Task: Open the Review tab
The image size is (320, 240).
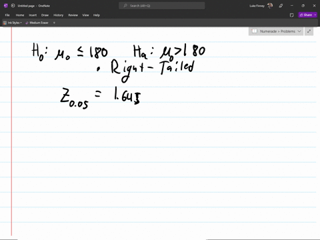Action: [73, 15]
